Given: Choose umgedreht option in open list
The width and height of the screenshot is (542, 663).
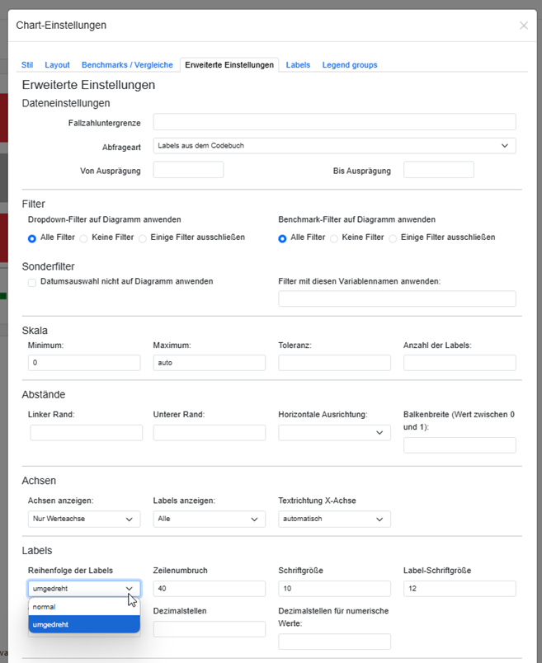Looking at the screenshot, I should pyautogui.click(x=84, y=624).
